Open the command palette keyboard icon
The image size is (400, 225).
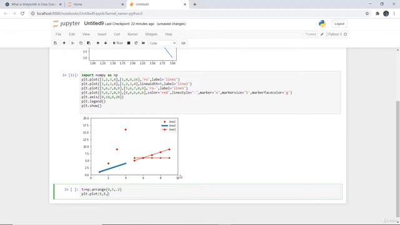point(183,43)
